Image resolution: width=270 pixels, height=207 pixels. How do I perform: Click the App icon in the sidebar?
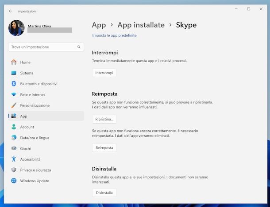click(14, 116)
